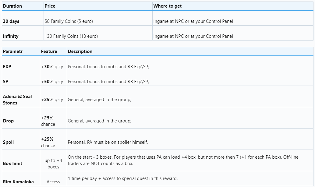Image resolution: width=315 pixels, height=187 pixels.
Task: Click the Price column header
Action: [50, 6]
